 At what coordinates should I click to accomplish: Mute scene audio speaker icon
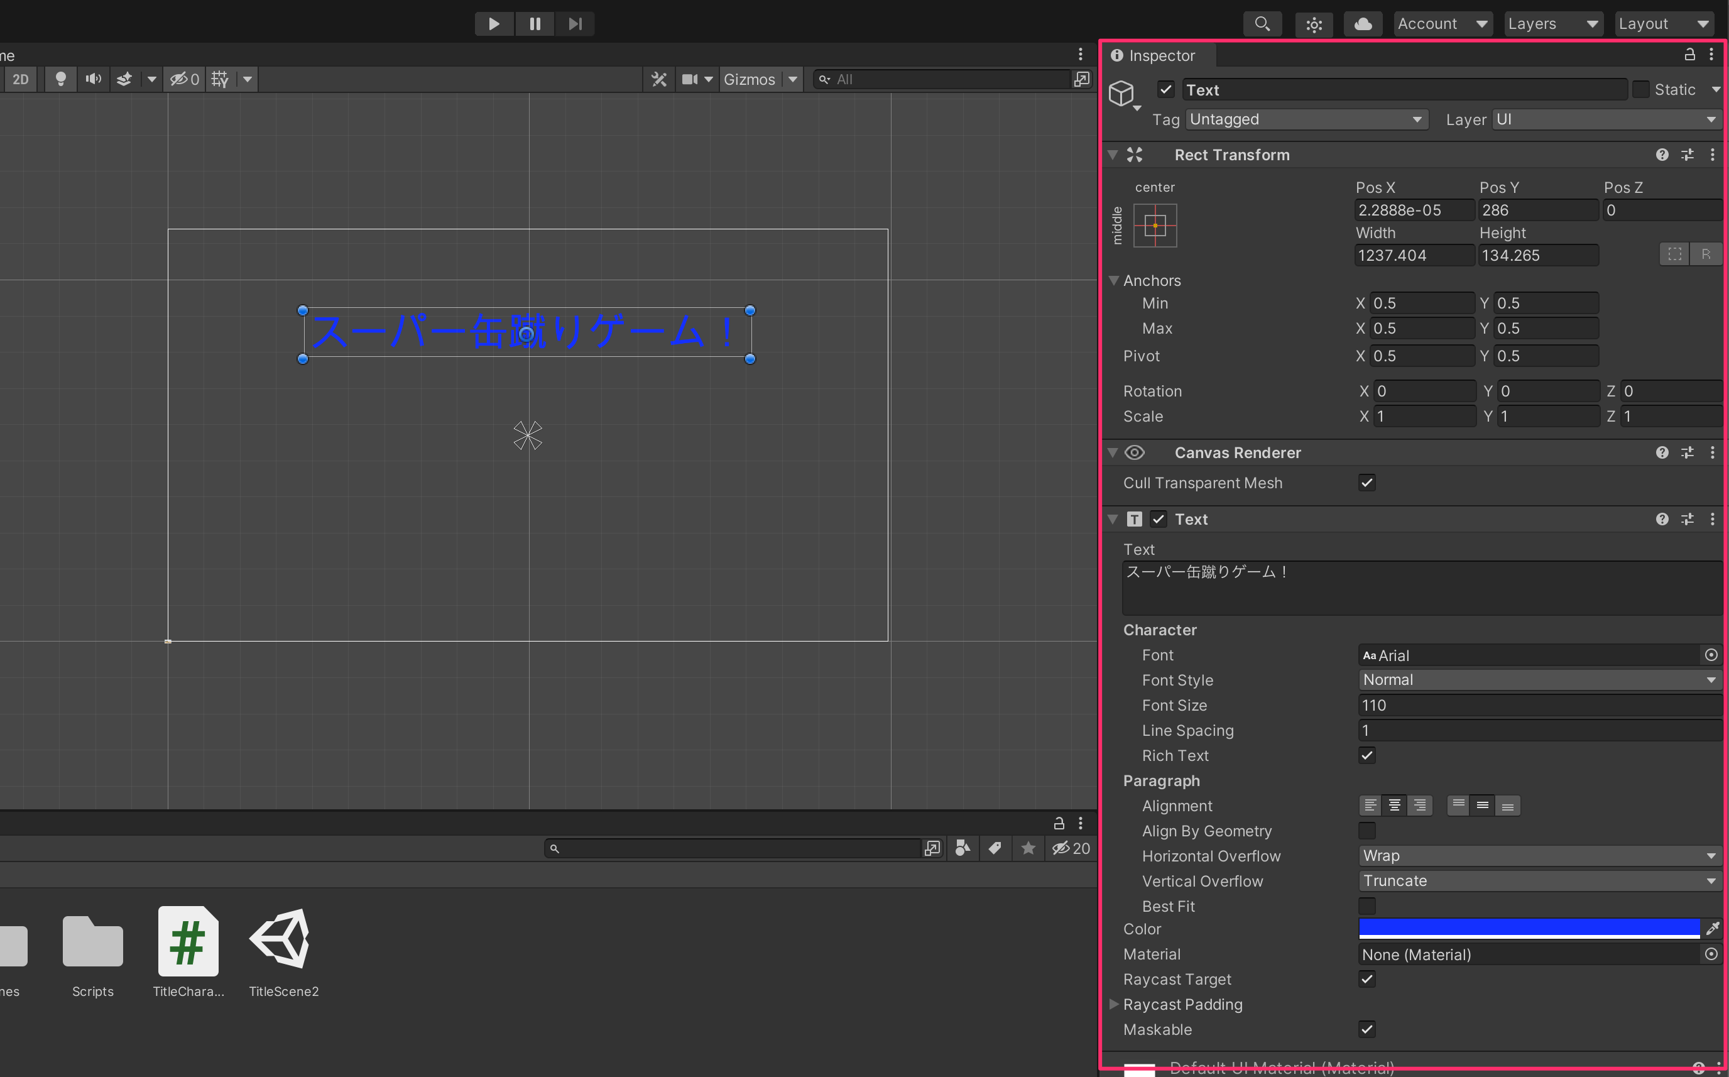[x=93, y=79]
